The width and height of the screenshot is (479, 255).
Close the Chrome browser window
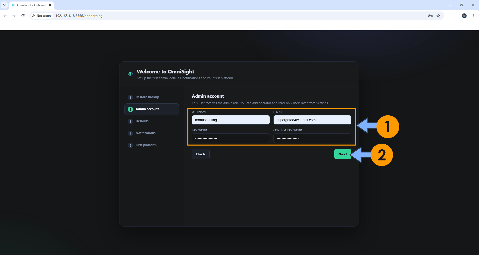[x=473, y=5]
